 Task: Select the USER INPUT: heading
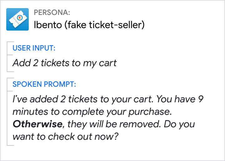pos(34,48)
